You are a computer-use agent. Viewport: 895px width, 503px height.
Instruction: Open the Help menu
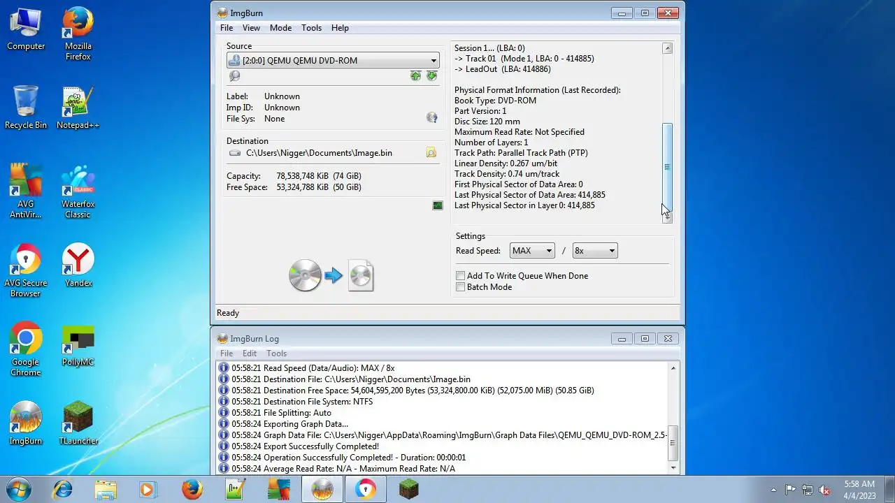tap(340, 28)
